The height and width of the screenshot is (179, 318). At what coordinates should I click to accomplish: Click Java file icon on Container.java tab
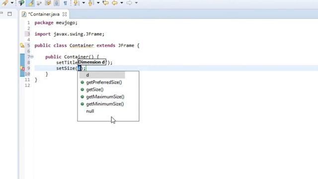[24, 14]
